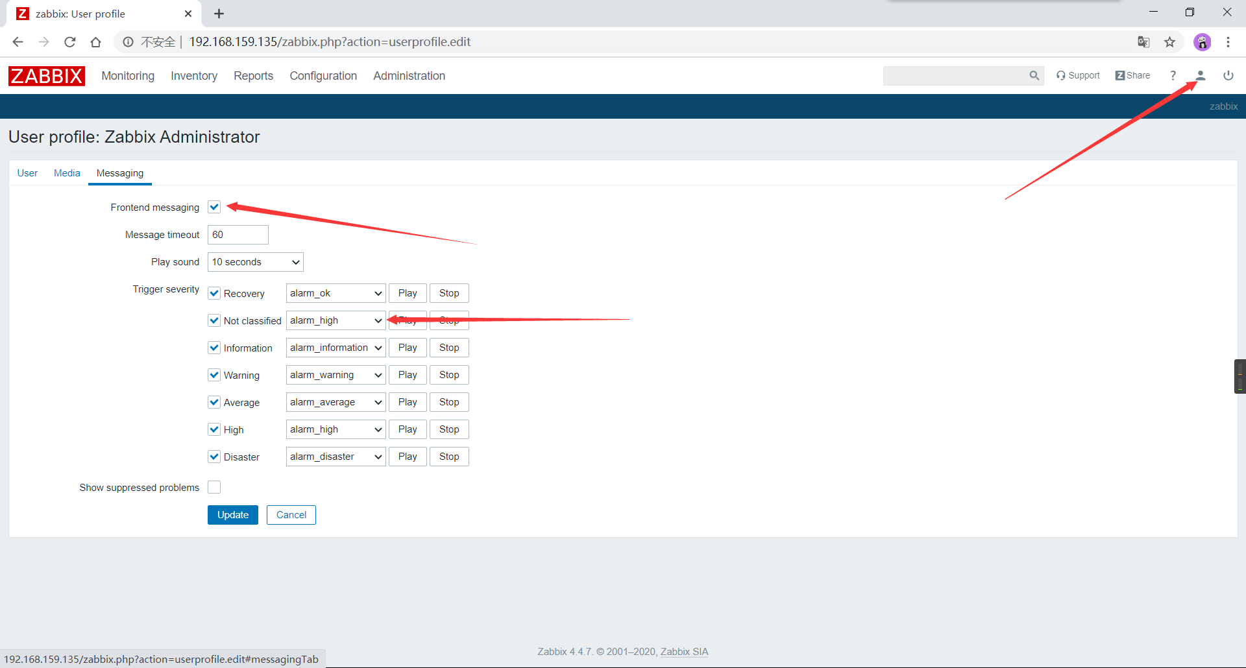Stop the Information sound
This screenshot has height=668, width=1246.
coord(449,348)
